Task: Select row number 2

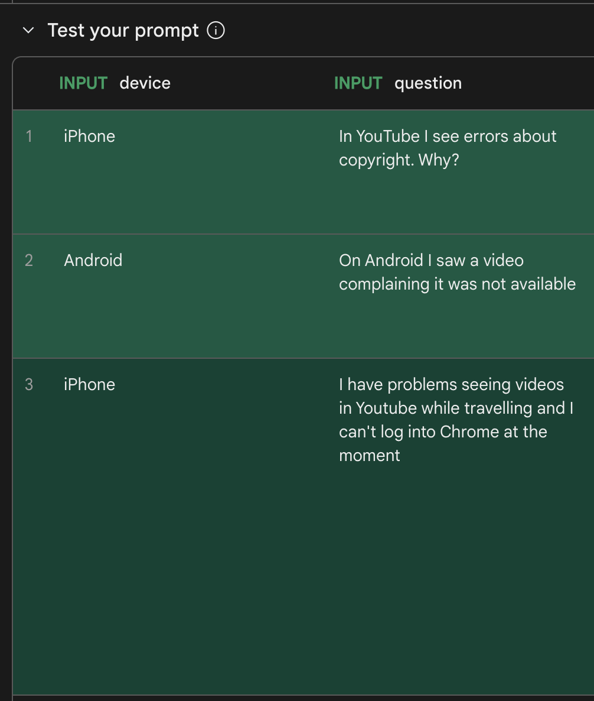Action: 29,261
